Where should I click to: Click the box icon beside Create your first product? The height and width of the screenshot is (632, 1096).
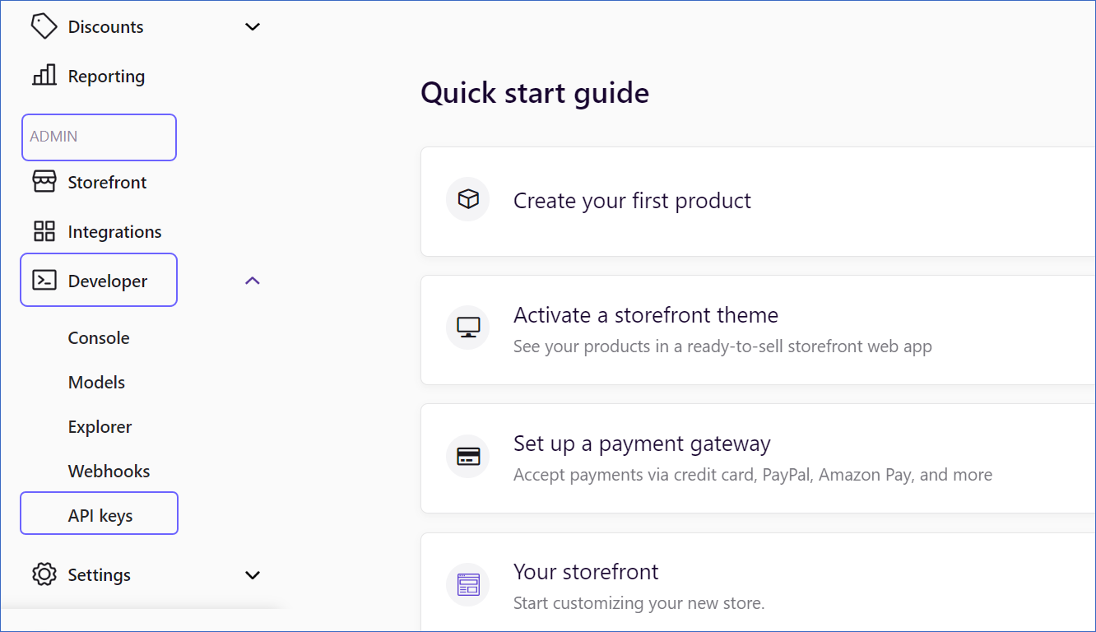468,200
